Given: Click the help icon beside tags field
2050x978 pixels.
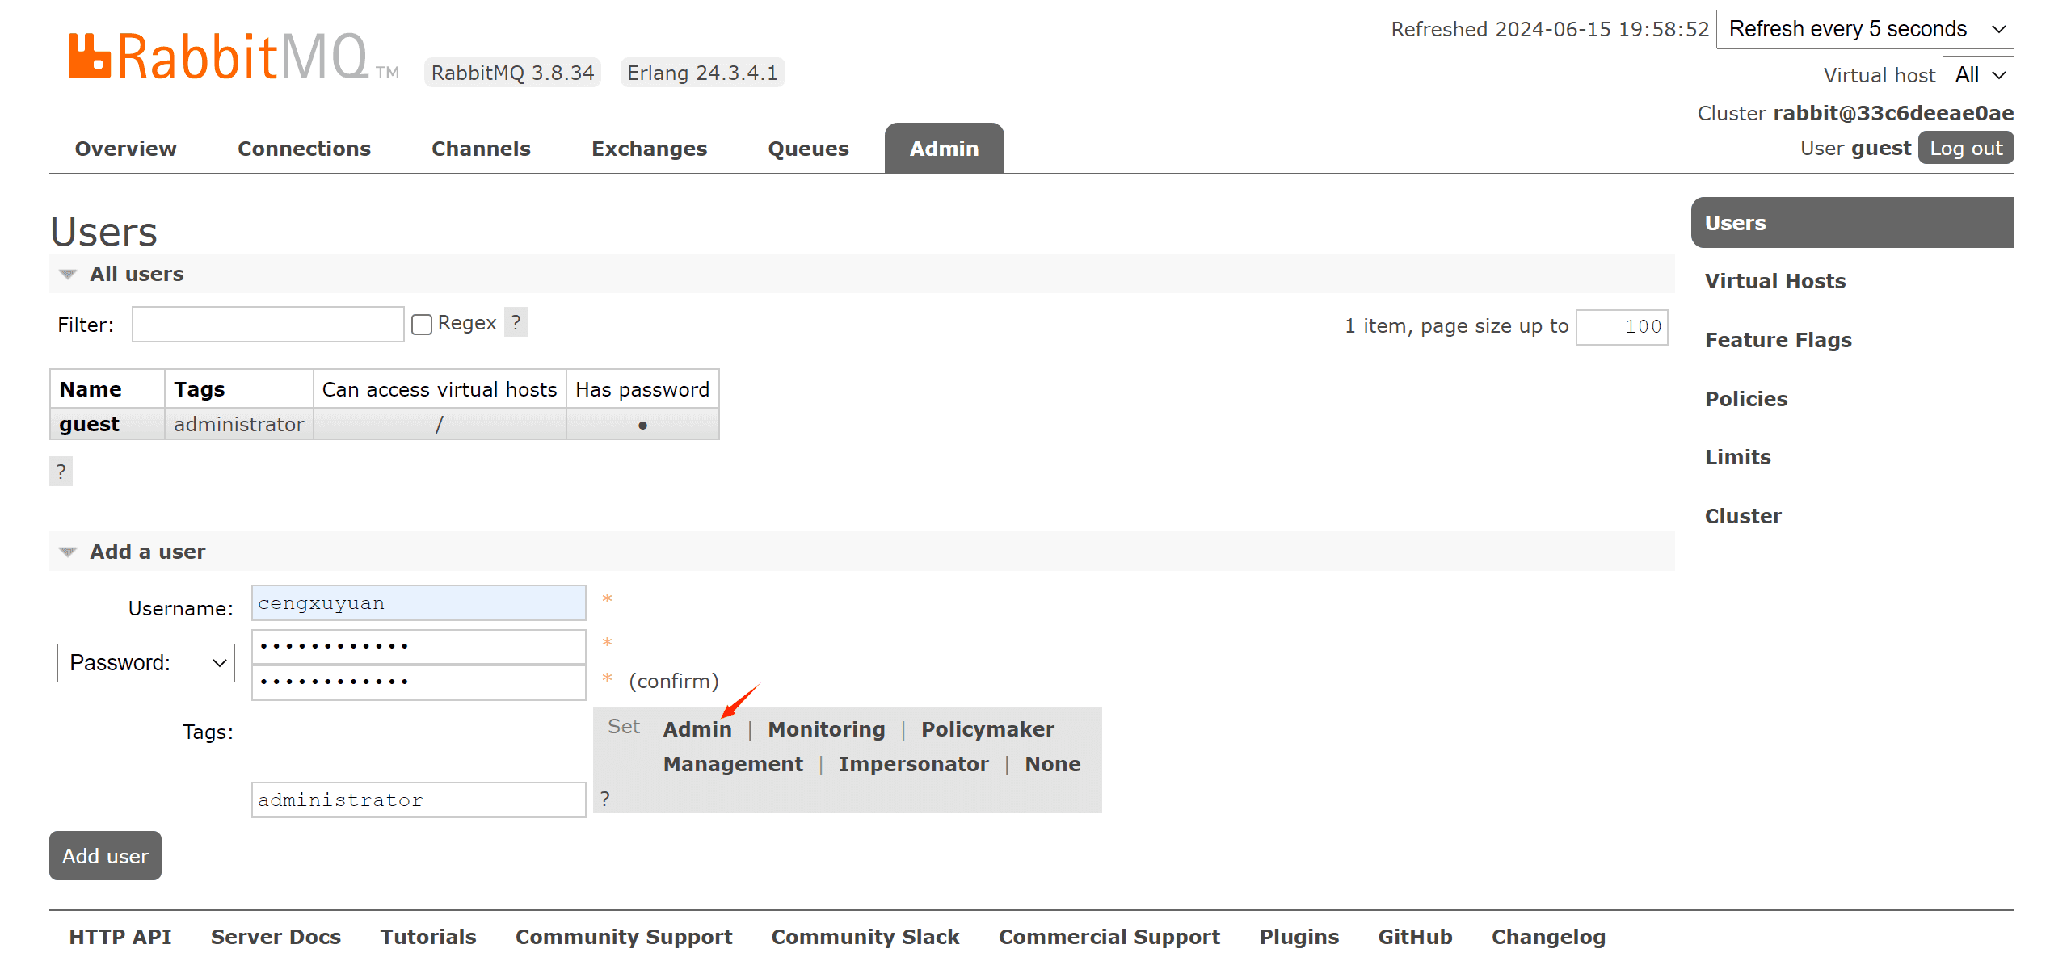Looking at the screenshot, I should pyautogui.click(x=605, y=799).
